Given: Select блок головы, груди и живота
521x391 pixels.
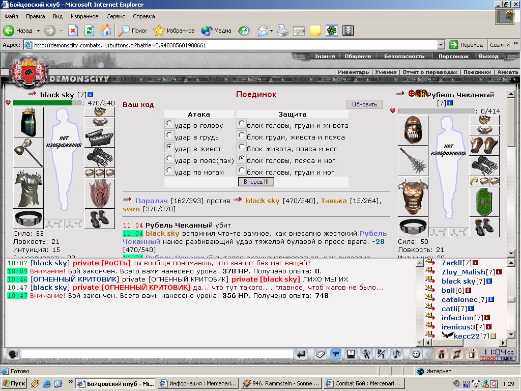Looking at the screenshot, I should pos(242,123).
